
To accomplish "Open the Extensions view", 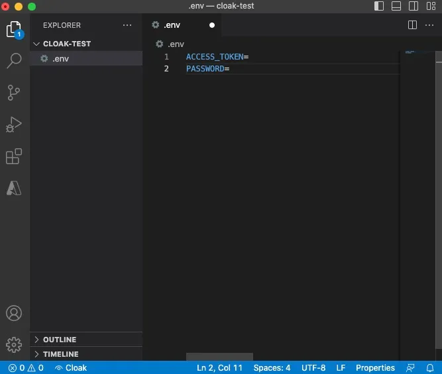I will 14,156.
